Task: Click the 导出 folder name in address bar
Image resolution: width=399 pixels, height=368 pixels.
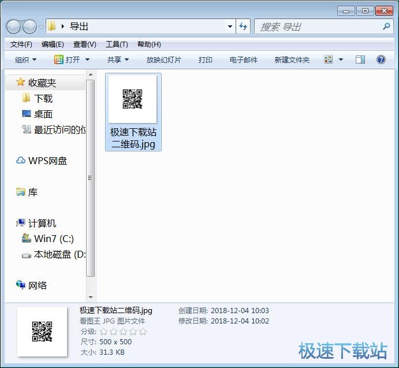Action: click(x=79, y=27)
